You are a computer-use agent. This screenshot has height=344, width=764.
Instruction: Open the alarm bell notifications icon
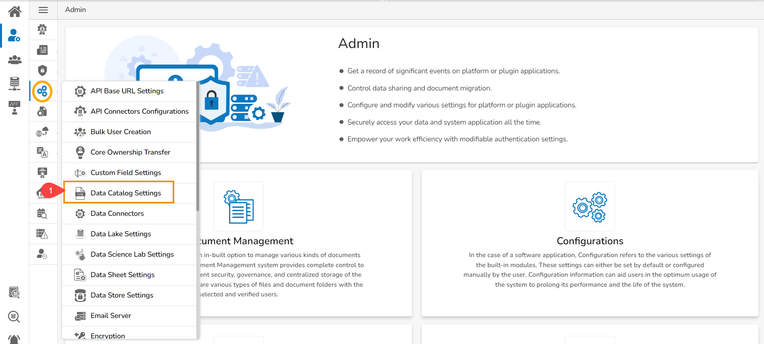[x=14, y=339]
